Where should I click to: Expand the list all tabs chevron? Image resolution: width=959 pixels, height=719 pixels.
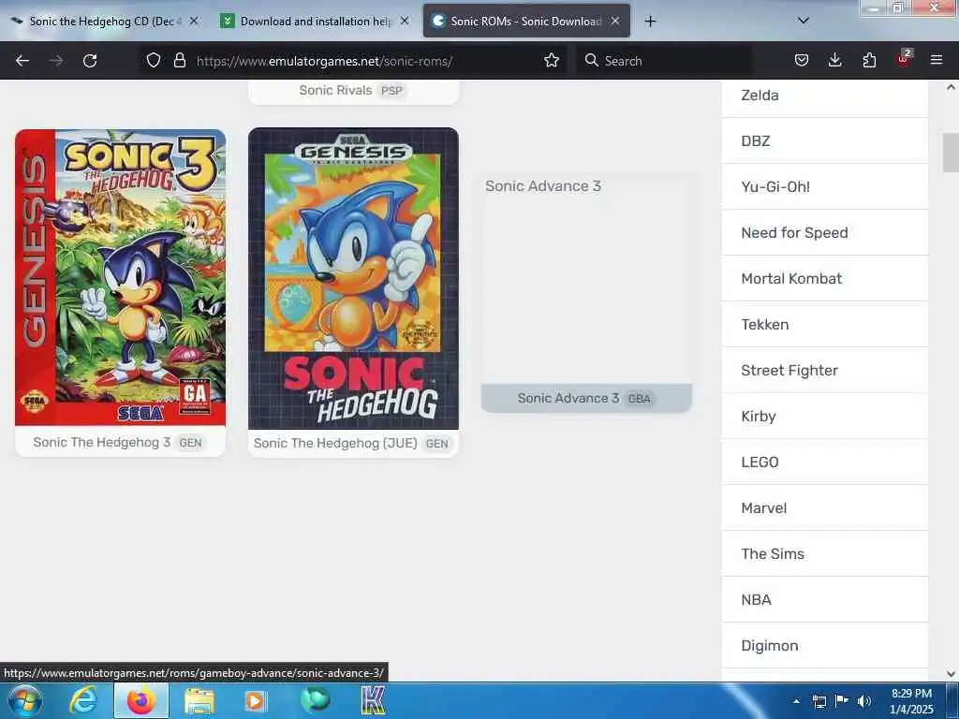point(804,21)
